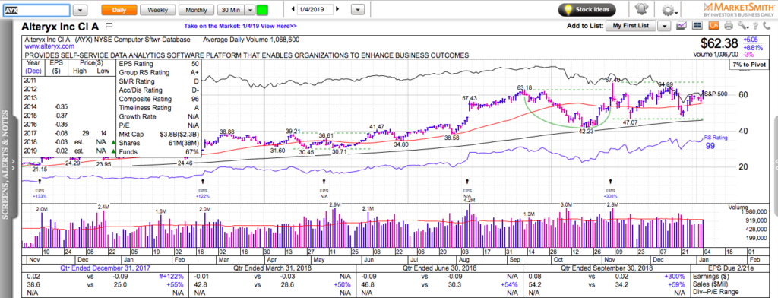Toggle the flag next to Alteryx Inc
Image resolution: width=778 pixels, height=298 pixels.
pyautogui.click(x=109, y=26)
